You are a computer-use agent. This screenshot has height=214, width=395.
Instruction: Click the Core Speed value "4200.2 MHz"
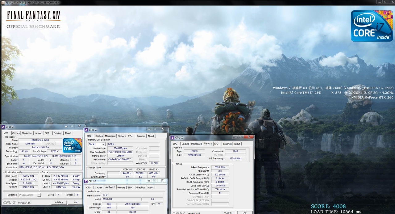(x=29, y=176)
